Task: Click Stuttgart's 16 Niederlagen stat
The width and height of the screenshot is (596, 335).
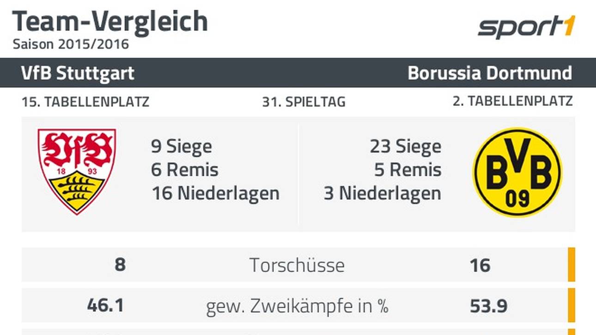Action: pos(215,193)
